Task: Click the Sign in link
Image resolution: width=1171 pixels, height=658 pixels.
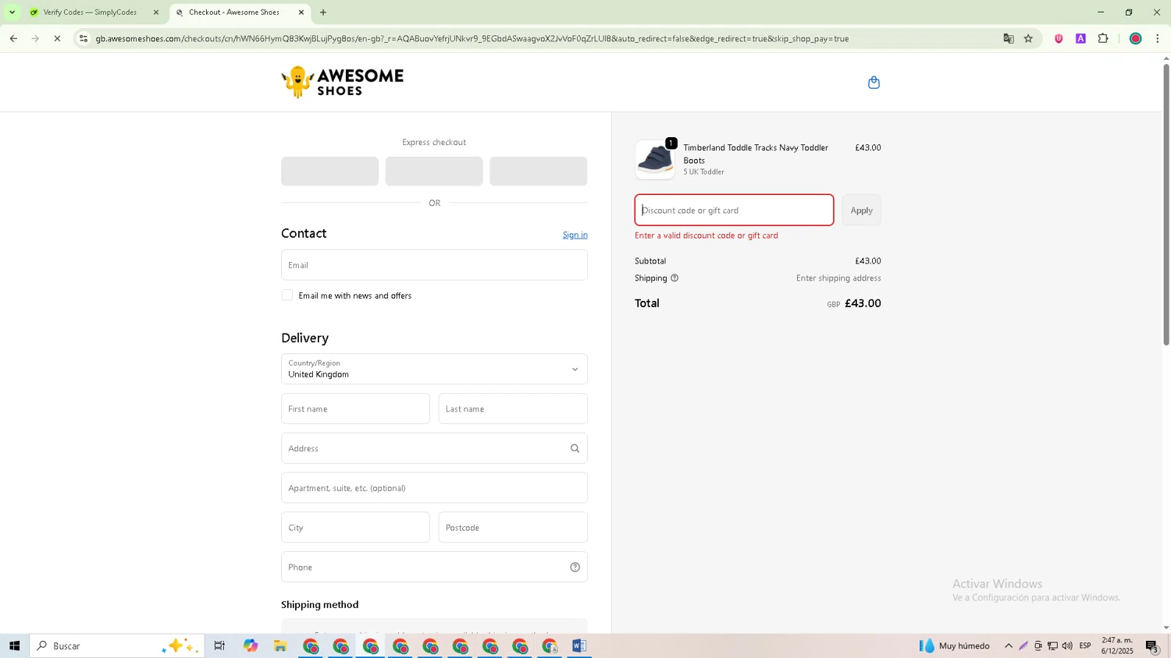Action: (x=575, y=235)
